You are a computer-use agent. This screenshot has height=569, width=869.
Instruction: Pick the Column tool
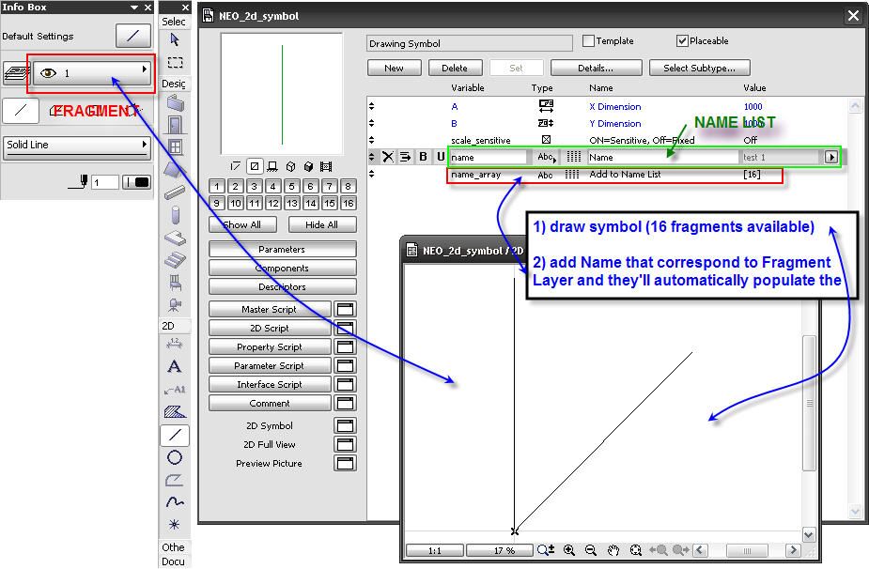[x=175, y=215]
